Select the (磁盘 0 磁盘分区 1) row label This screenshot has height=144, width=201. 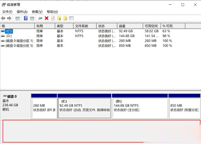[x=19, y=41]
